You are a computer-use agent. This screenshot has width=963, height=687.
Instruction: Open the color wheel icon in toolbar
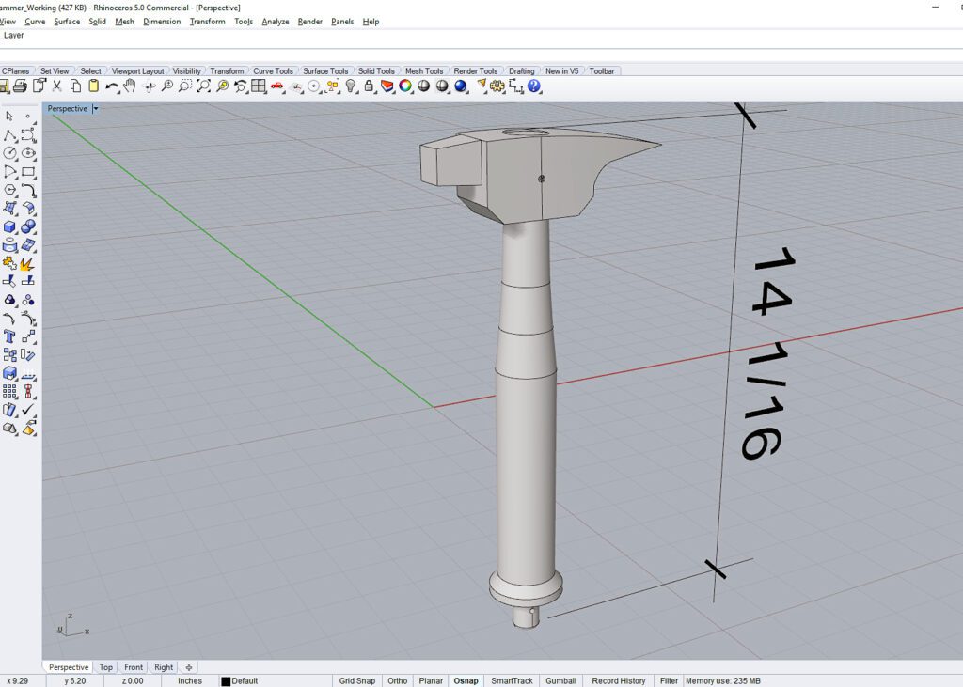(405, 86)
